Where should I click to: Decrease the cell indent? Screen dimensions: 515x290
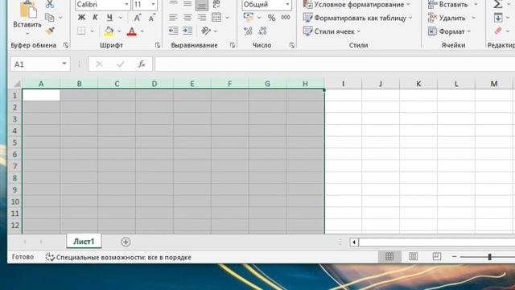(173, 31)
